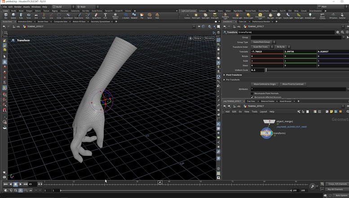Image resolution: width=349 pixels, height=198 pixels.
Task: Toggle Auto Update in status bar
Action: point(341,195)
